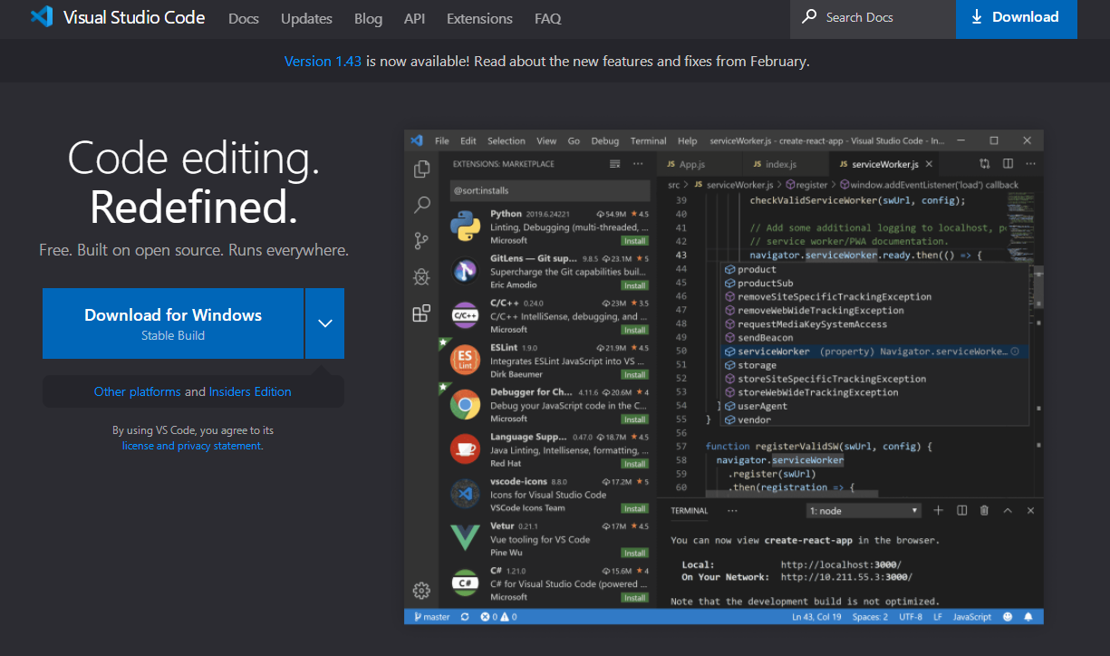Image resolution: width=1110 pixels, height=656 pixels.
Task: Click the ESLint extension logo
Action: click(x=465, y=360)
